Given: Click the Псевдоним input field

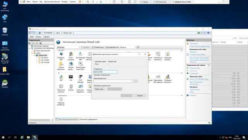Looking at the screenshot, I should [x=105, y=72].
